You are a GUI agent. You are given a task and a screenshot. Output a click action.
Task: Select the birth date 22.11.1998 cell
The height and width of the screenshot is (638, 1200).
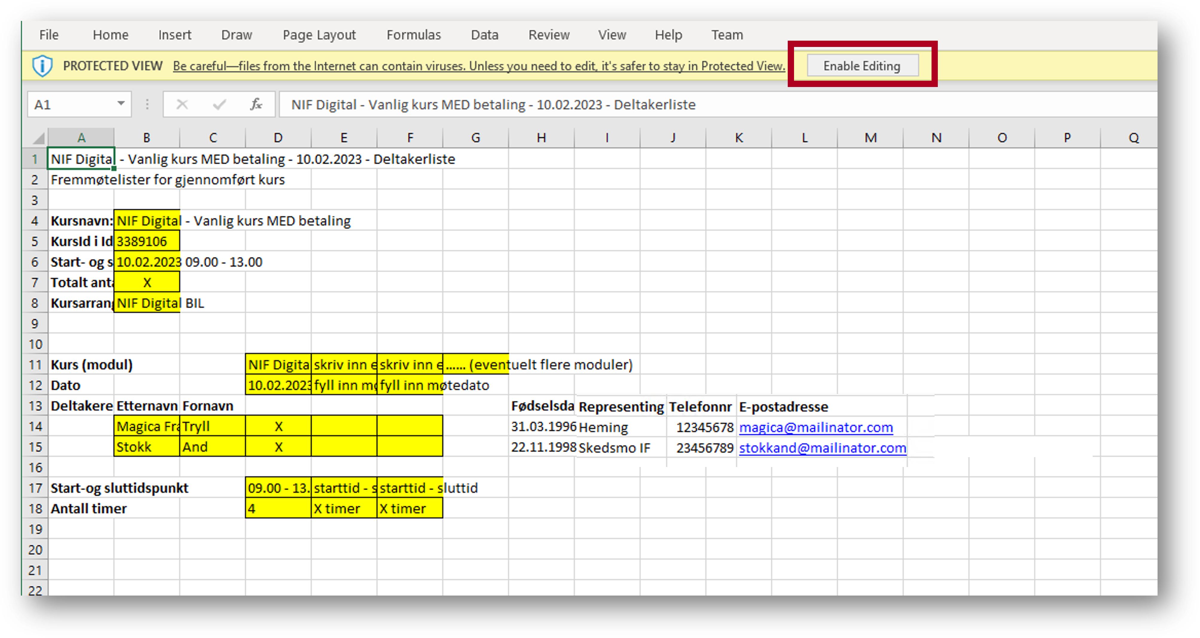pyautogui.click(x=542, y=447)
